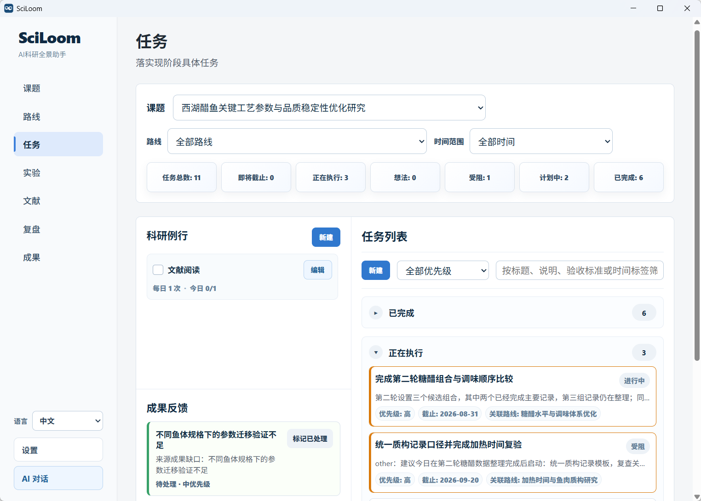Screen dimensions: 701x501
Task: Go to 成果 in the sidebar
Action: click(58, 257)
